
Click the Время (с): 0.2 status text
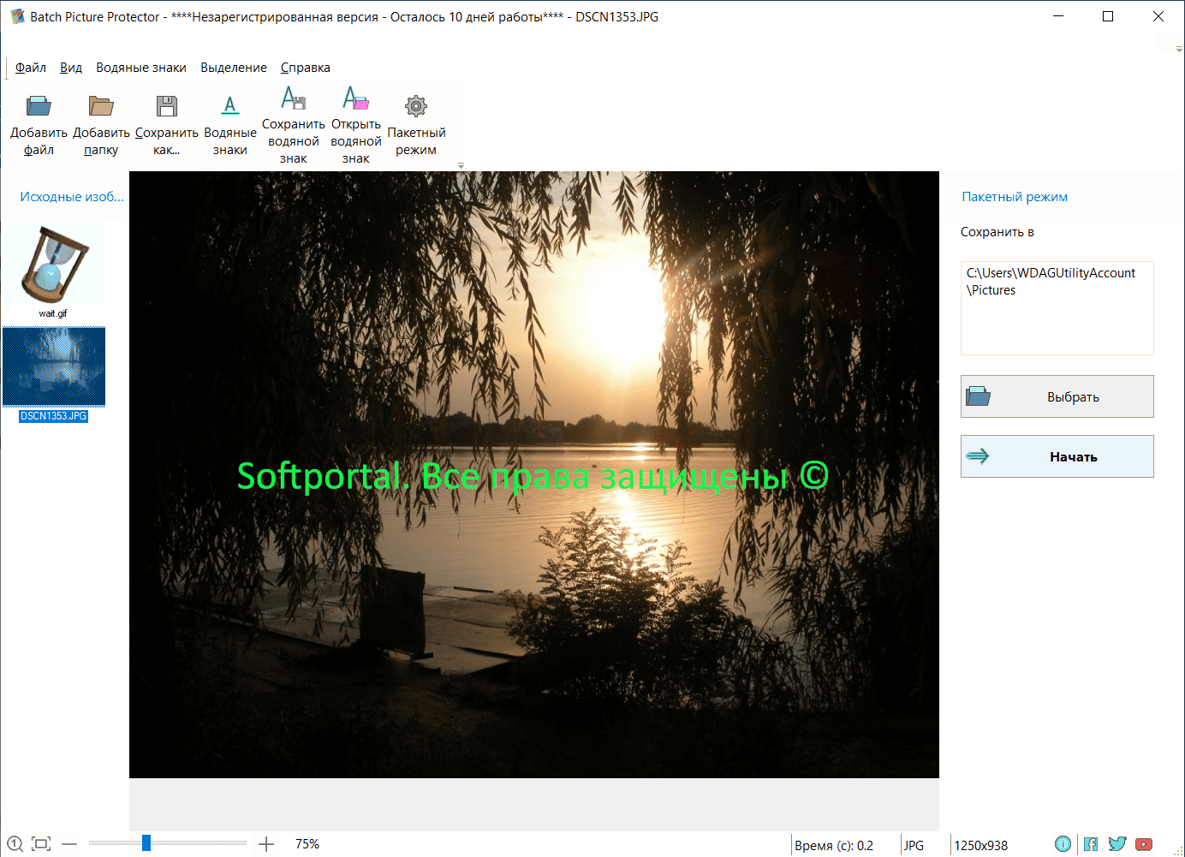point(834,846)
